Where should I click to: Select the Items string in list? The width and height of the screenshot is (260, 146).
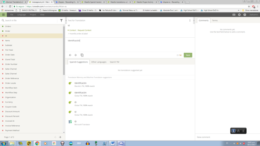tap(32, 41)
